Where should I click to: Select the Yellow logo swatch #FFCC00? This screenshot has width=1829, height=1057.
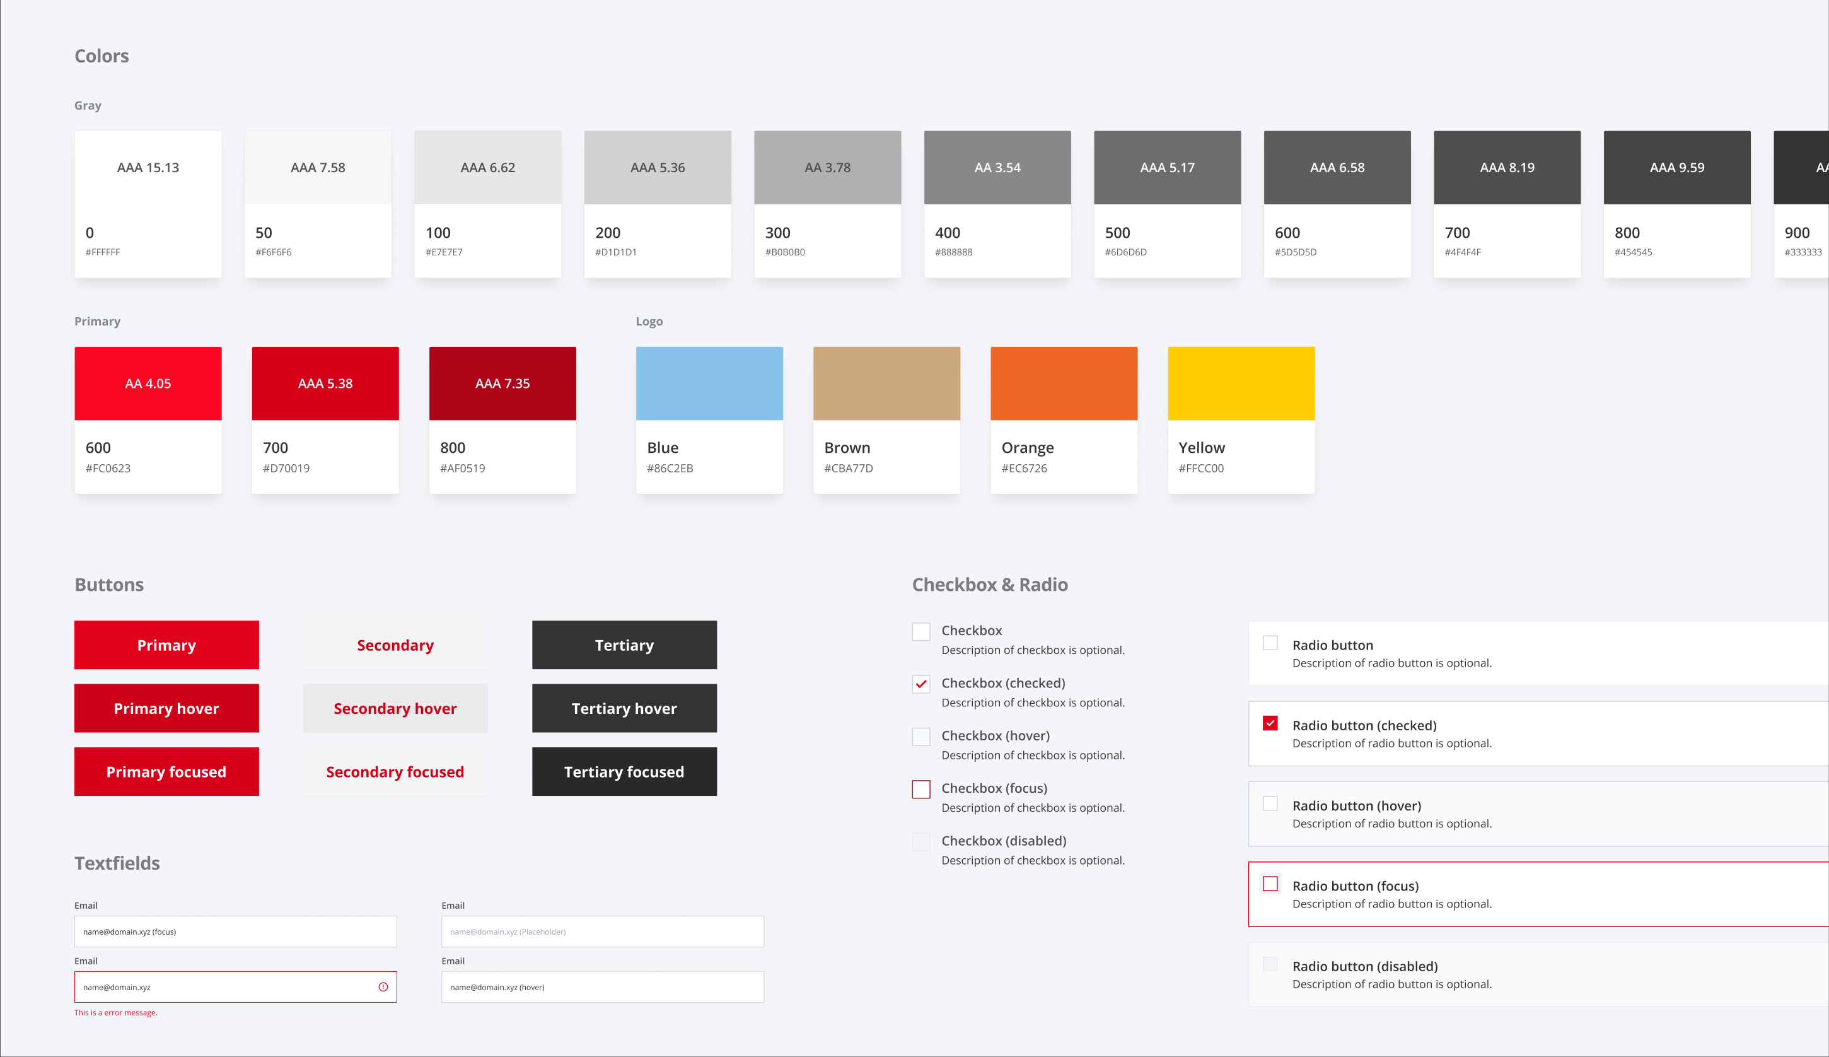click(1241, 420)
